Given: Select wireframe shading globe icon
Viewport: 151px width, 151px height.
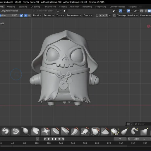Looking at the screenshot, I should (146, 11).
